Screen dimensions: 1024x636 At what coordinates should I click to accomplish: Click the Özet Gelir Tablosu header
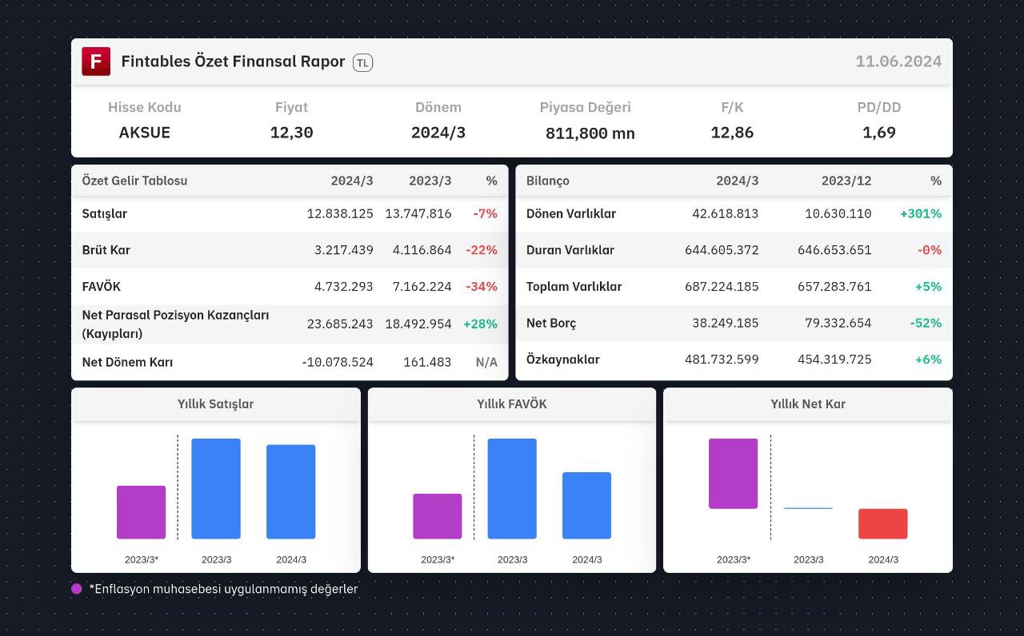tap(134, 181)
